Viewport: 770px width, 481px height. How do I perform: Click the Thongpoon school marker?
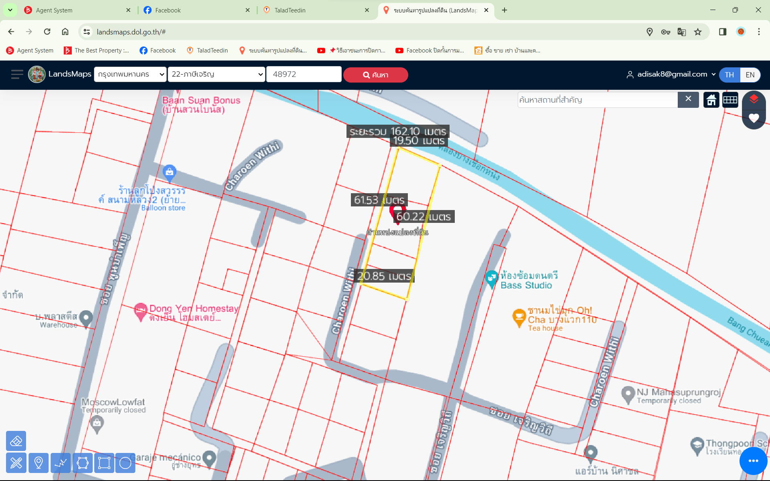[697, 446]
